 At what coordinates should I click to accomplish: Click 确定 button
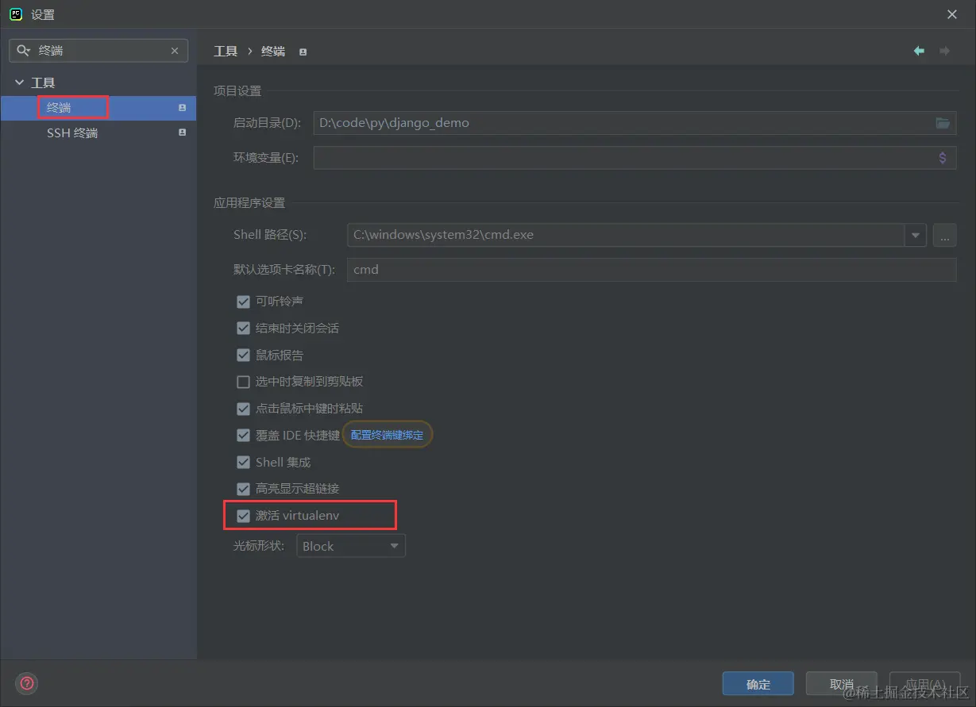click(758, 684)
